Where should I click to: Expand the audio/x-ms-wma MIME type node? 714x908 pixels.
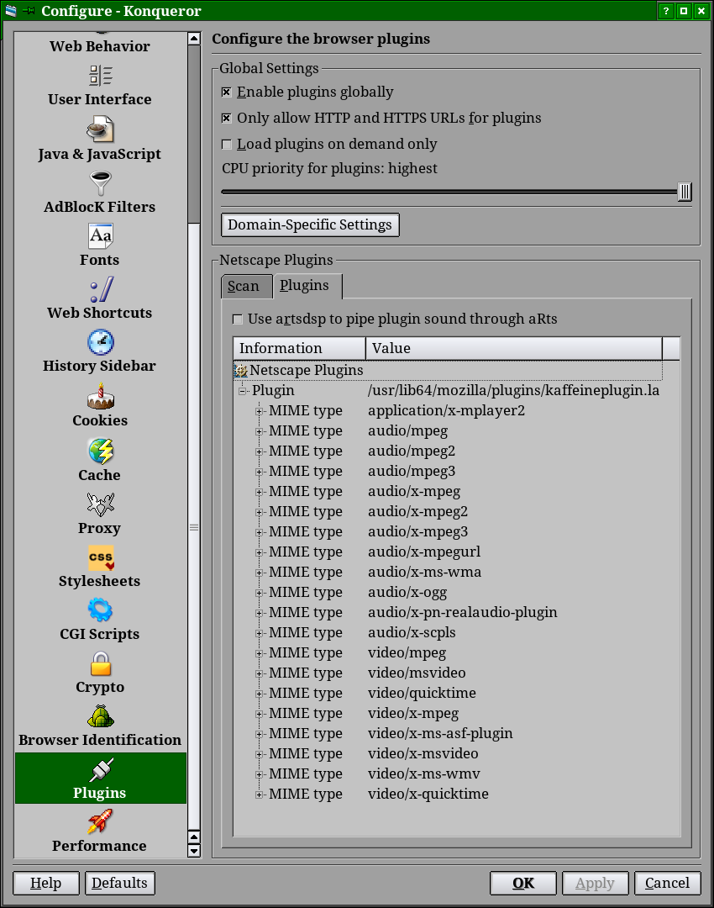[260, 573]
